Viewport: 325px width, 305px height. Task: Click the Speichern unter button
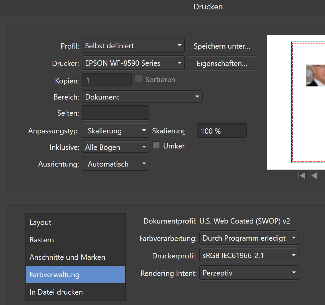click(x=222, y=46)
